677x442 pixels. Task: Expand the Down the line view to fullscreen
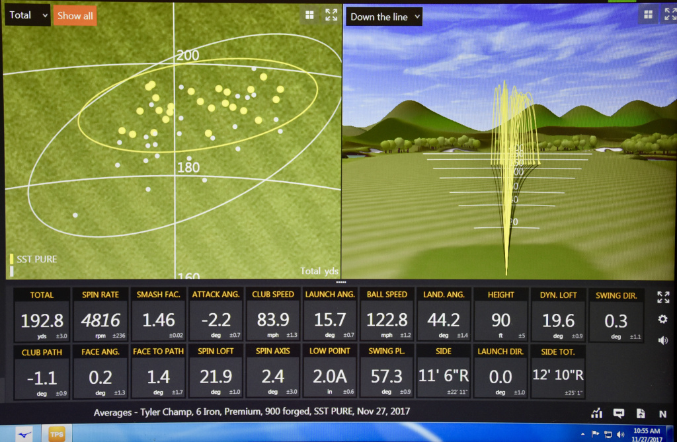click(x=672, y=13)
